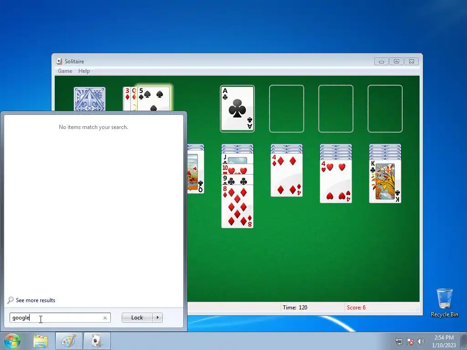Click the search magnifier icon
The width and height of the screenshot is (467, 350).
pos(10,300)
